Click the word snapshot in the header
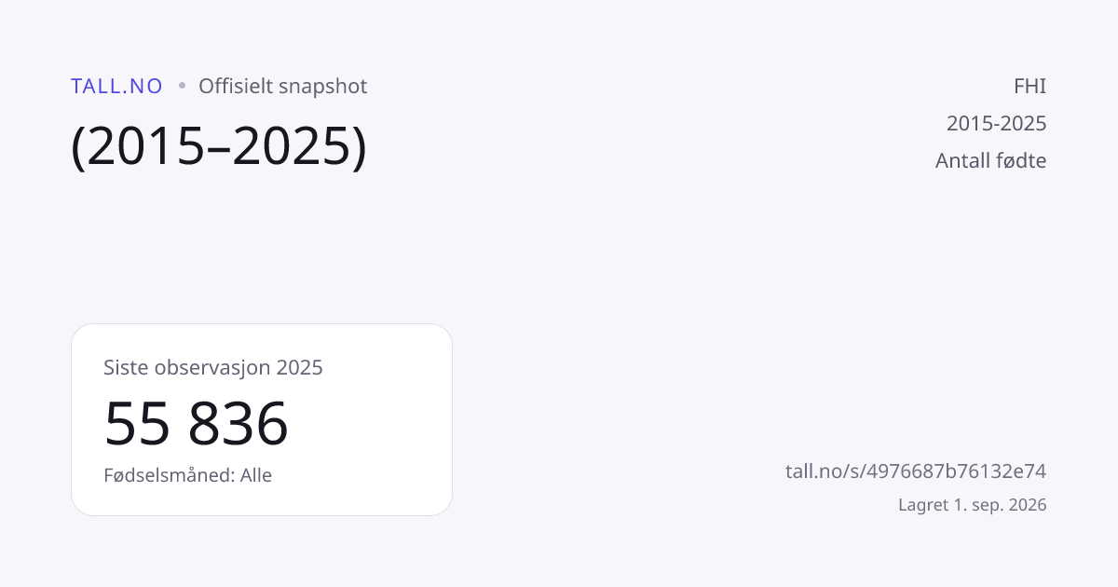This screenshot has width=1118, height=587. [x=325, y=87]
